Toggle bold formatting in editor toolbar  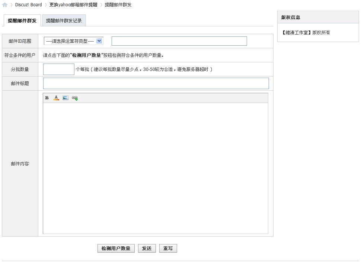(47, 98)
